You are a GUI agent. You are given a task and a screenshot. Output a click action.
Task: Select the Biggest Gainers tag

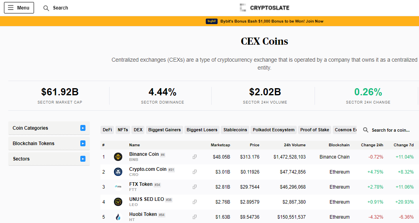tap(164, 130)
